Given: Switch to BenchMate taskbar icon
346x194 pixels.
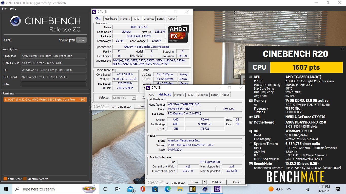Looking at the screenshot, I should click(x=193, y=189).
